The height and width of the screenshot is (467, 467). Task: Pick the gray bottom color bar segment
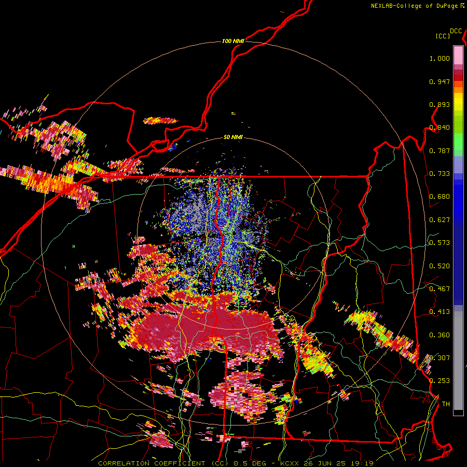(458, 361)
